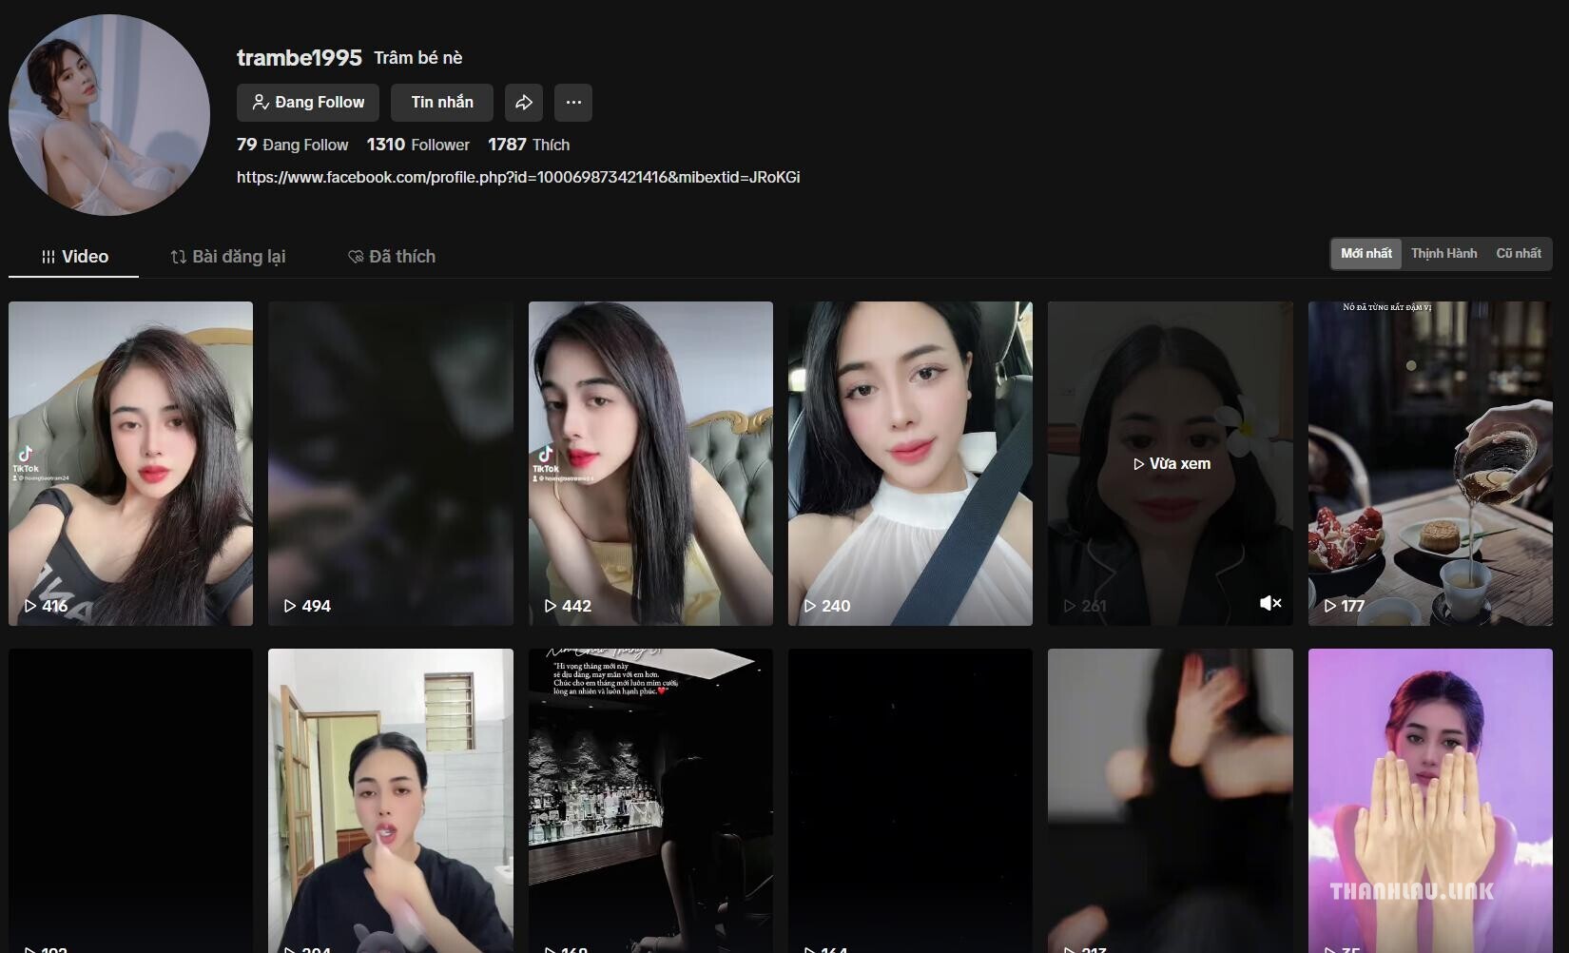Image resolution: width=1569 pixels, height=953 pixels.
Task: Click the 1787 Thích count
Action: [x=529, y=145]
